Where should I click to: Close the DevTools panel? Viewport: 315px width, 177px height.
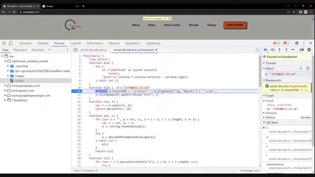pyautogui.click(x=311, y=43)
